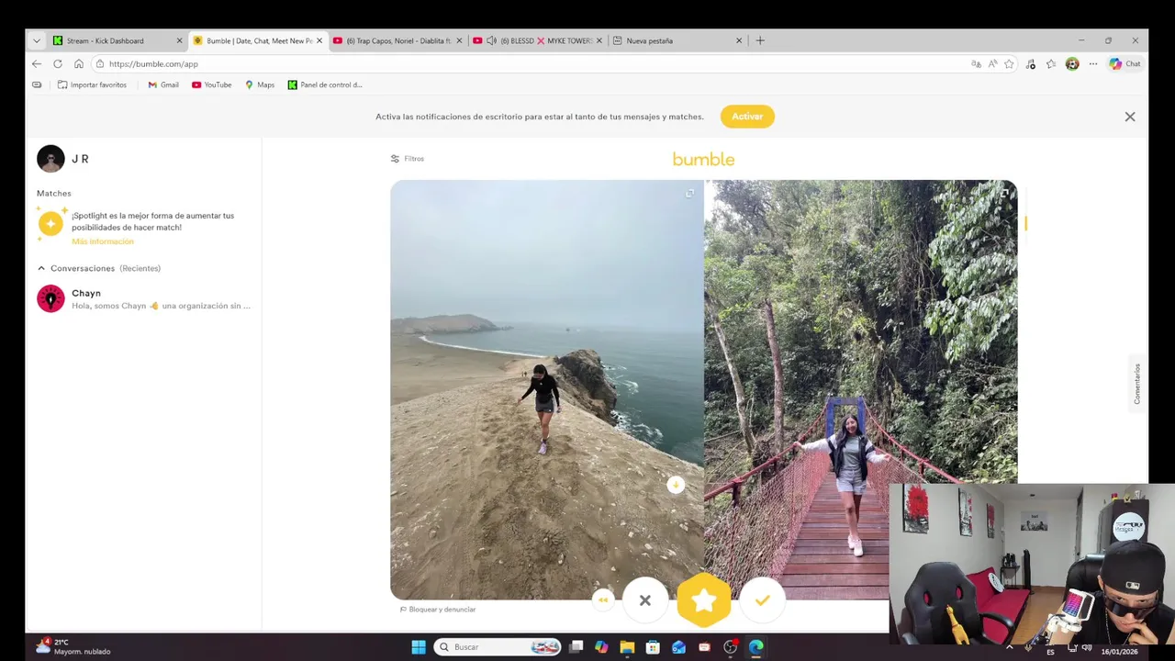Click the yellow scroll indicator beside photos
The image size is (1175, 661).
click(x=1025, y=223)
